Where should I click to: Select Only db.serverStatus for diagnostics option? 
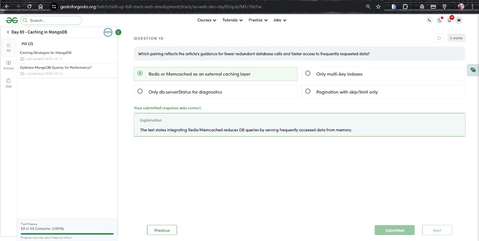pos(216,92)
